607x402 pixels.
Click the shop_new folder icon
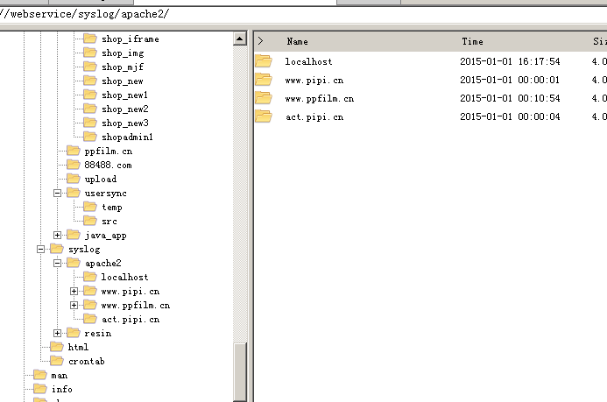point(90,81)
